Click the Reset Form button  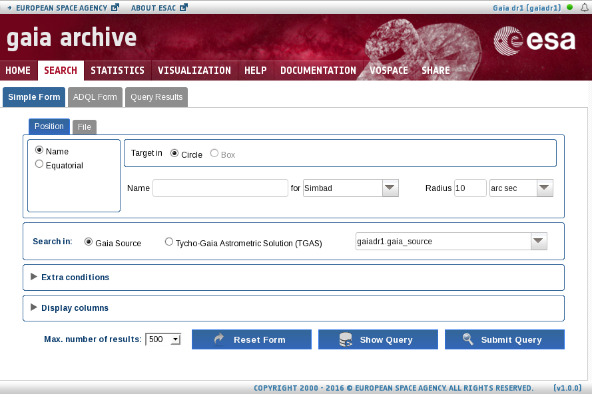pos(252,339)
